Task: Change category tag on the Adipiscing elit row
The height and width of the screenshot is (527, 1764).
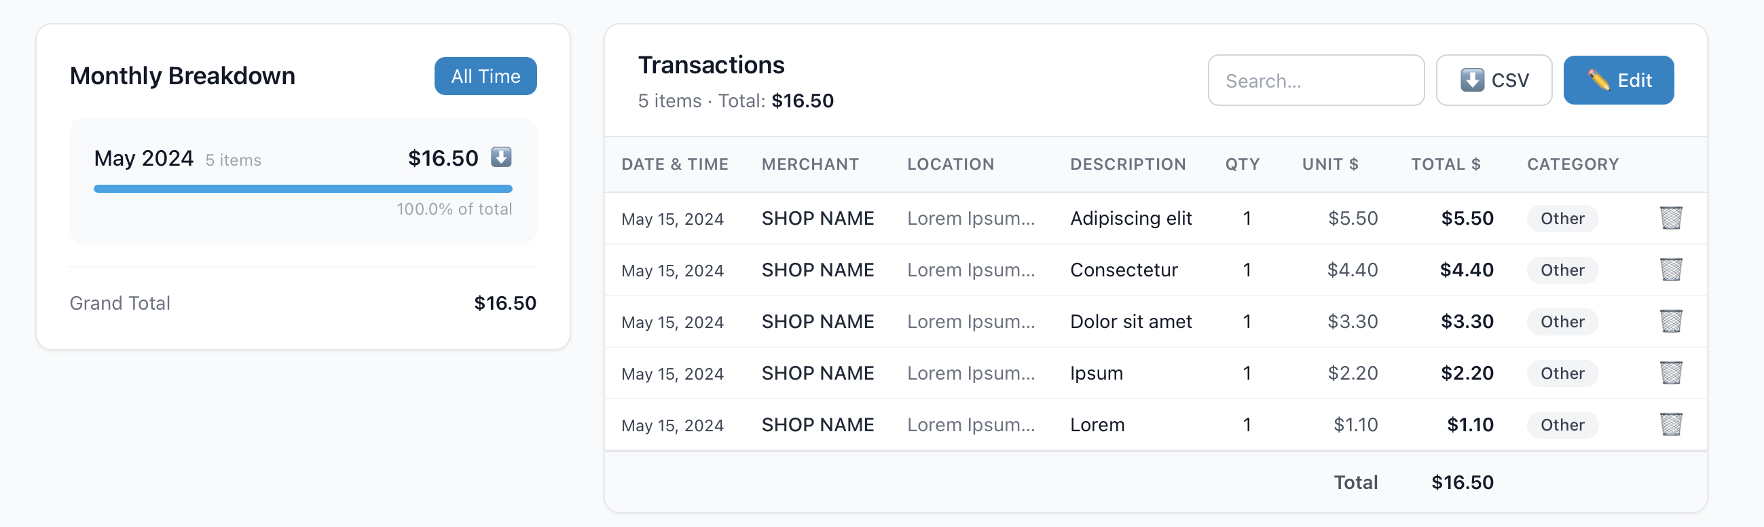Action: coord(1562,218)
